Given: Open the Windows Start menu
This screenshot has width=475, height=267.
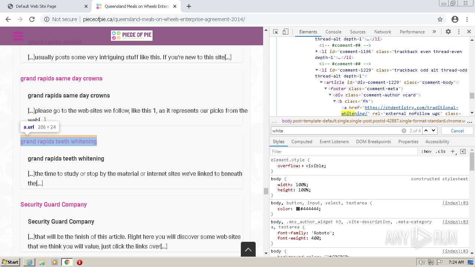Looking at the screenshot, I should [10, 262].
